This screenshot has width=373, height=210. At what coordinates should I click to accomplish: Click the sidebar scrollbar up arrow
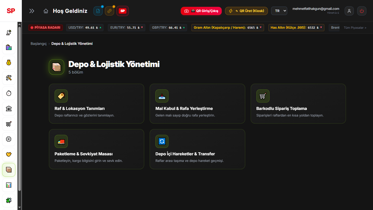point(19,24)
